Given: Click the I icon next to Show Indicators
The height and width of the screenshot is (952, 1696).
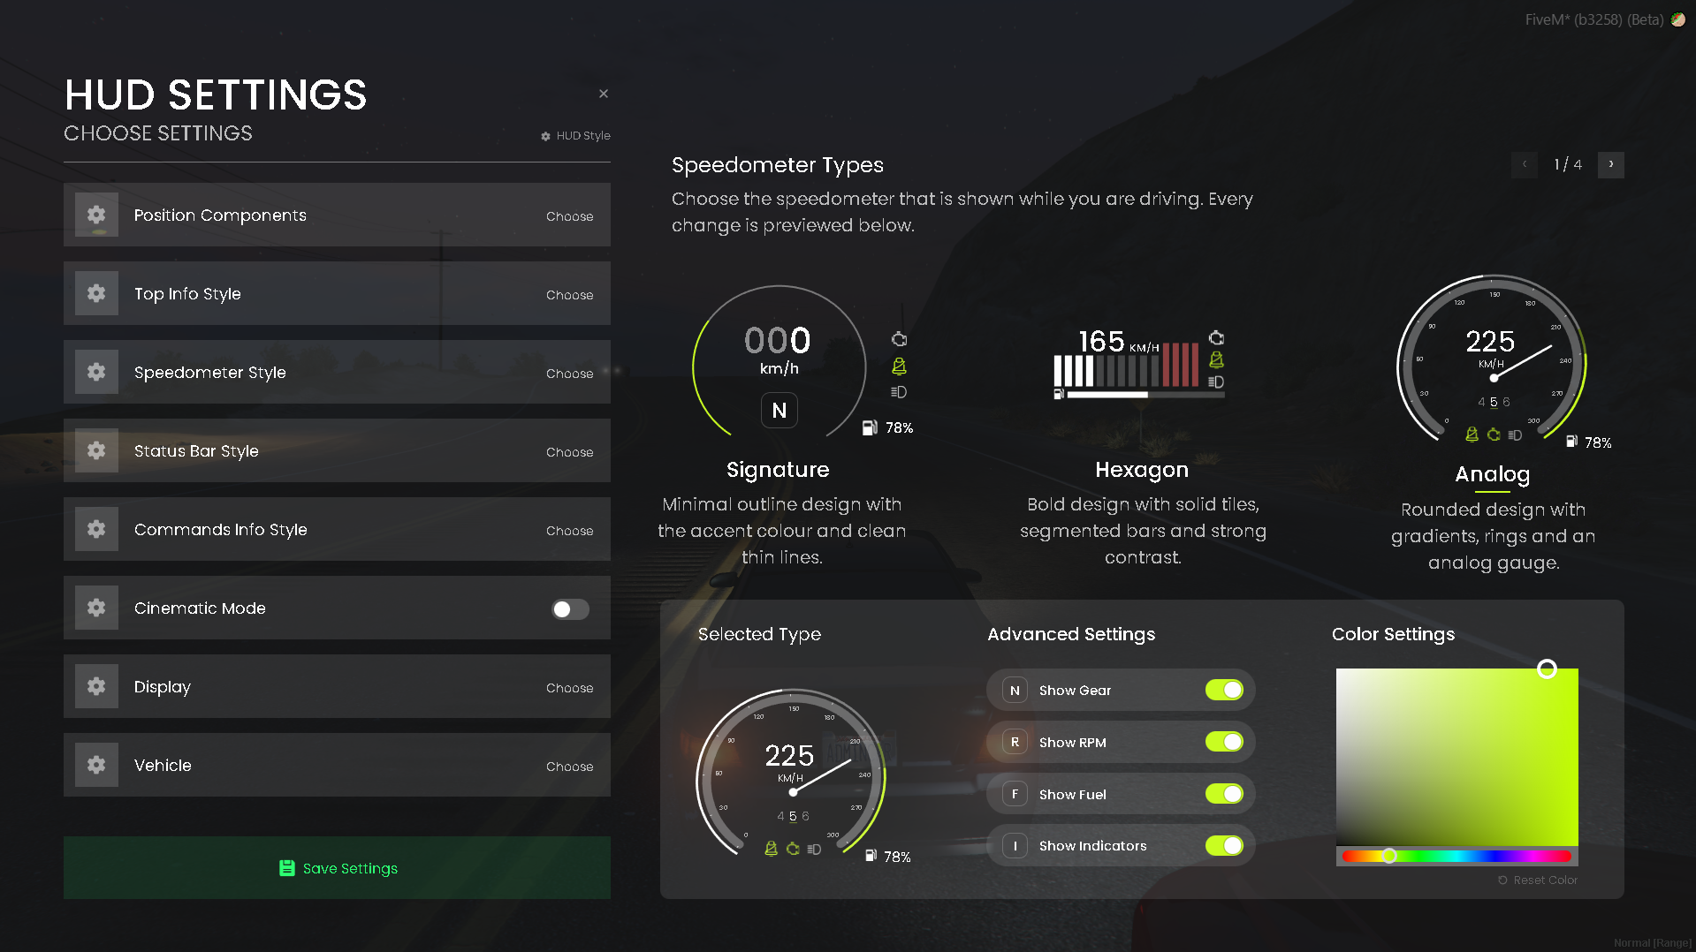Looking at the screenshot, I should pos(1015,846).
